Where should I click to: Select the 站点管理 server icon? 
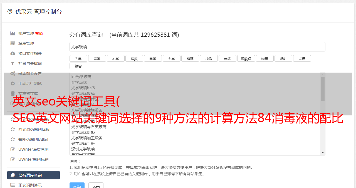pos(13,43)
